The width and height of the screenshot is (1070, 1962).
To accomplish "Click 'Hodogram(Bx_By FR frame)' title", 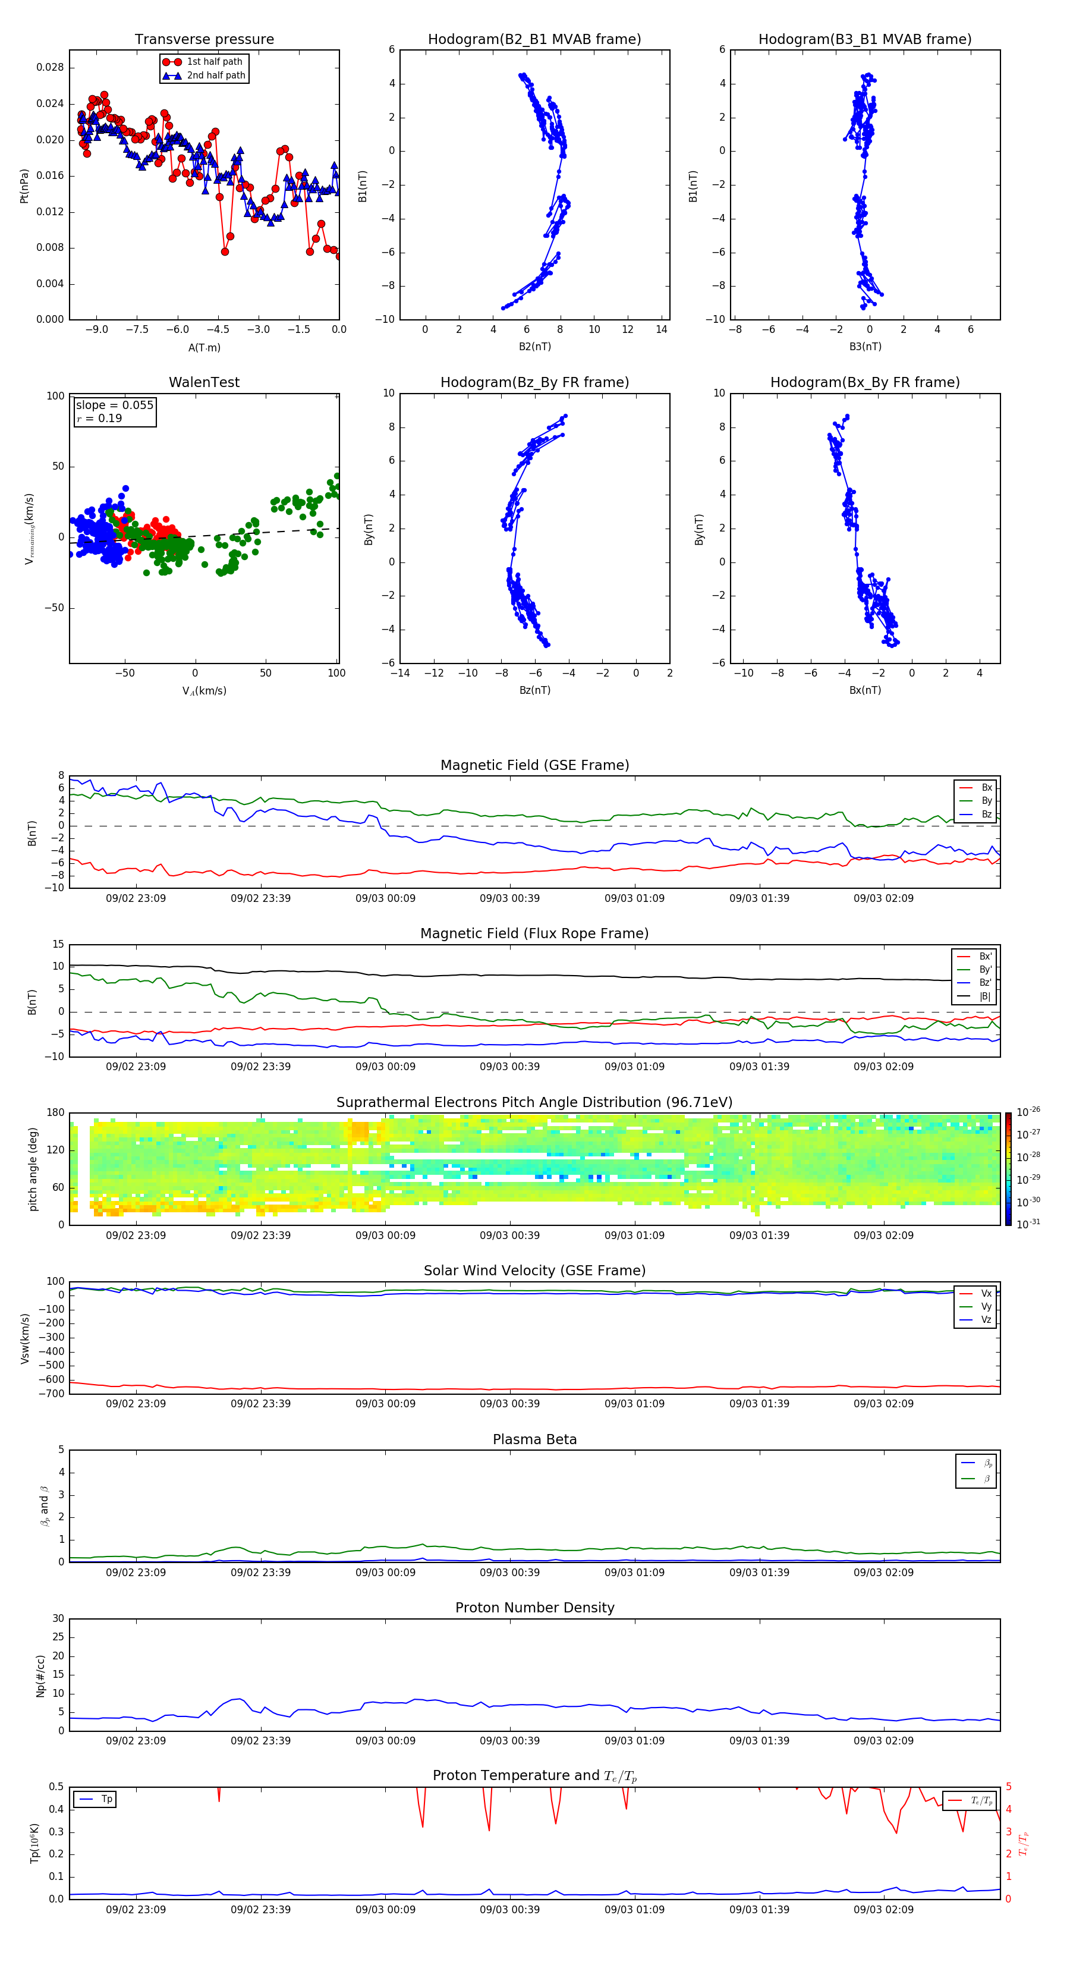I will [865, 382].
